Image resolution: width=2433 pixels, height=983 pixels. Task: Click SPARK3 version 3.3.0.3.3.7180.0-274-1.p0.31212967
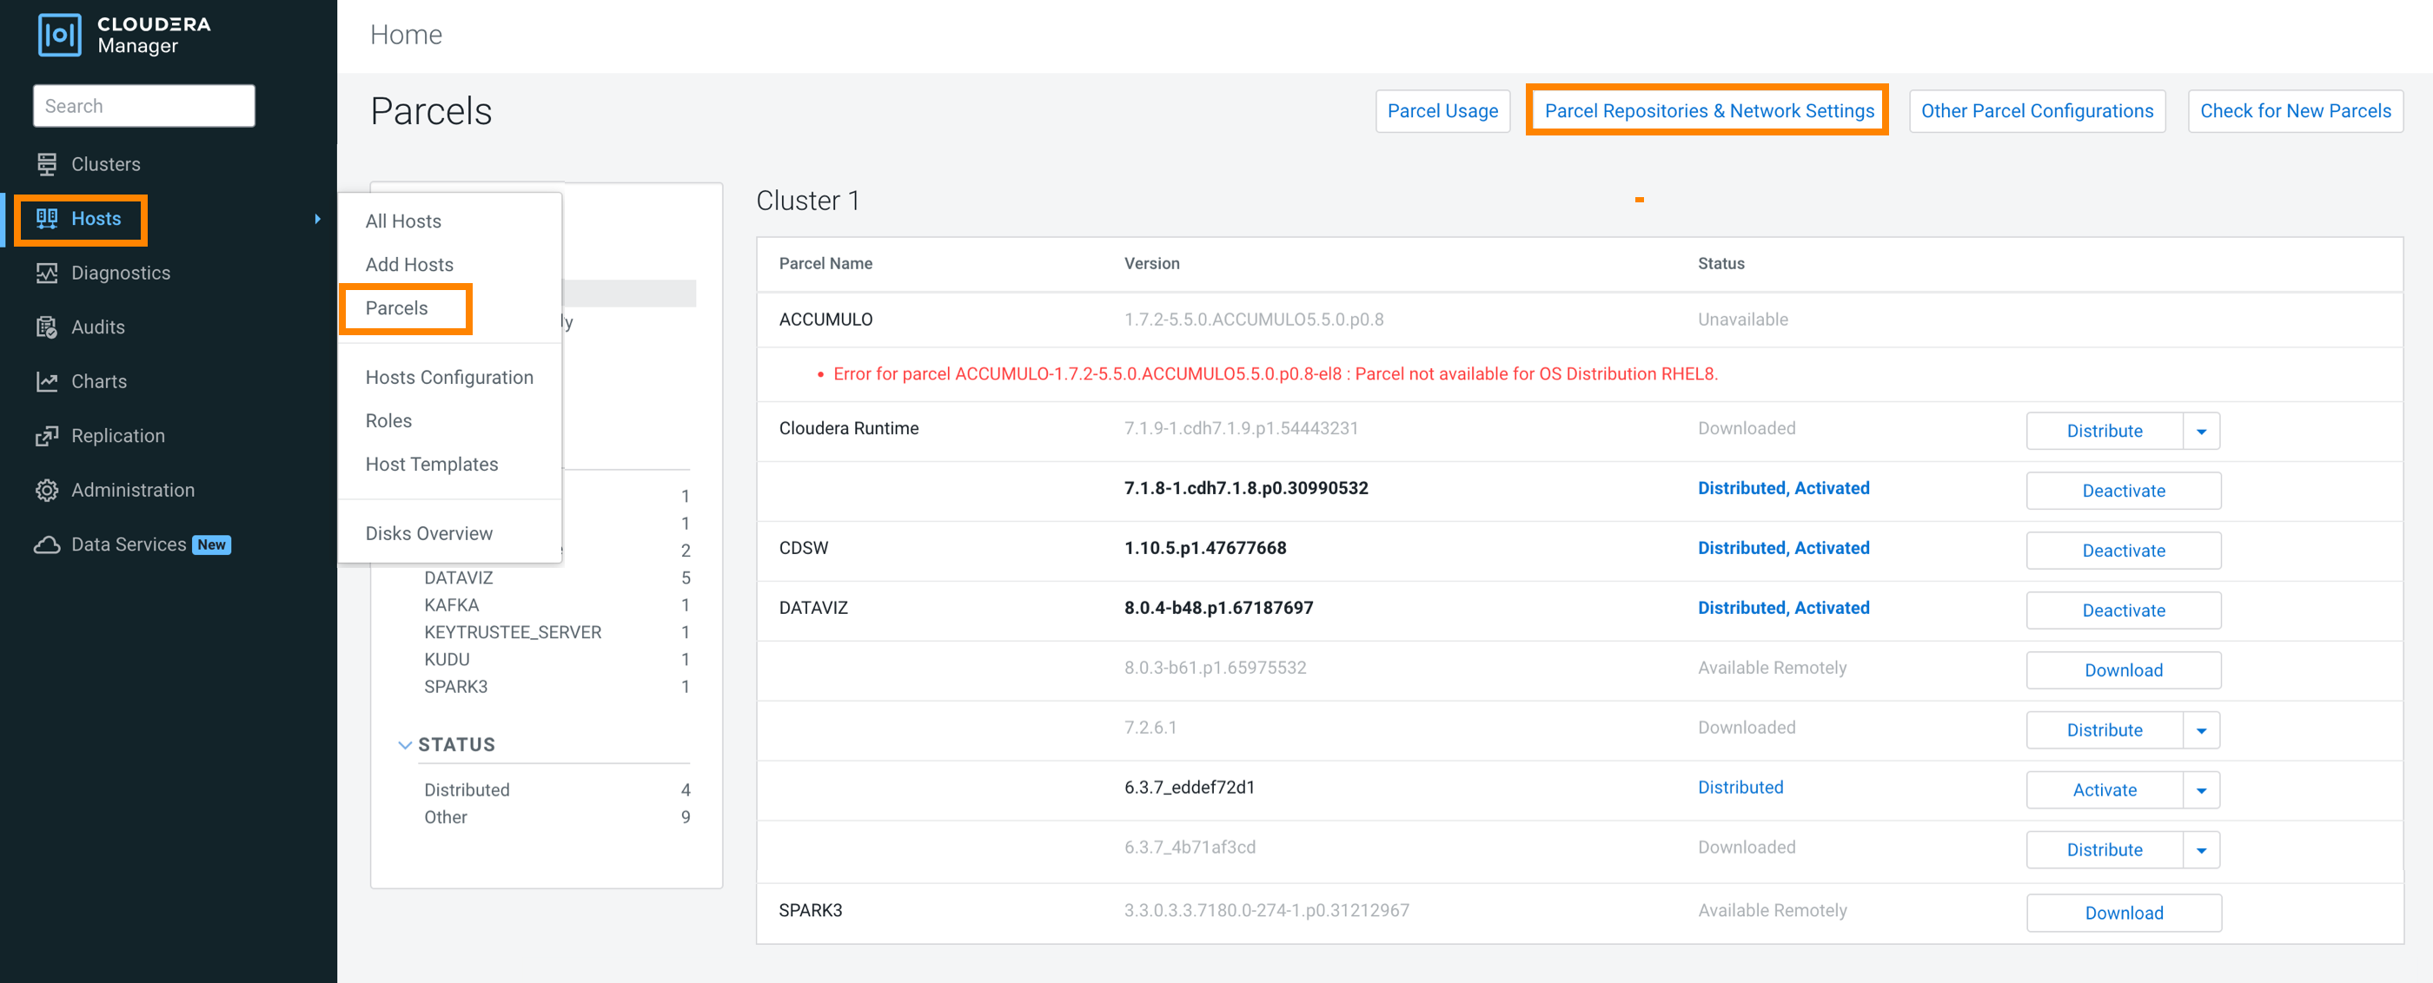(1267, 911)
